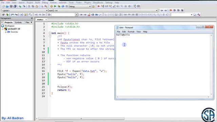Click the fclose(f); line in editor
This screenshot has height=122, width=217.
coord(65,87)
